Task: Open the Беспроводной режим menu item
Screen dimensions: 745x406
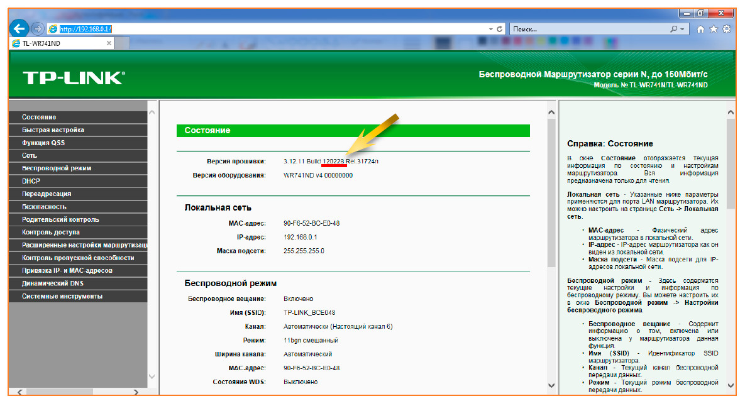Action: [57, 168]
